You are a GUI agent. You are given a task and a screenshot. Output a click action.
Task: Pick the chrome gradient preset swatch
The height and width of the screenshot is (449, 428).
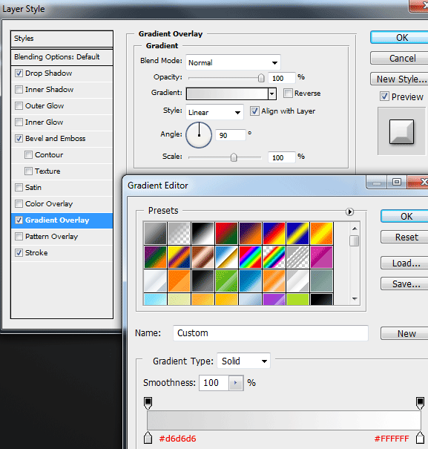(x=226, y=257)
